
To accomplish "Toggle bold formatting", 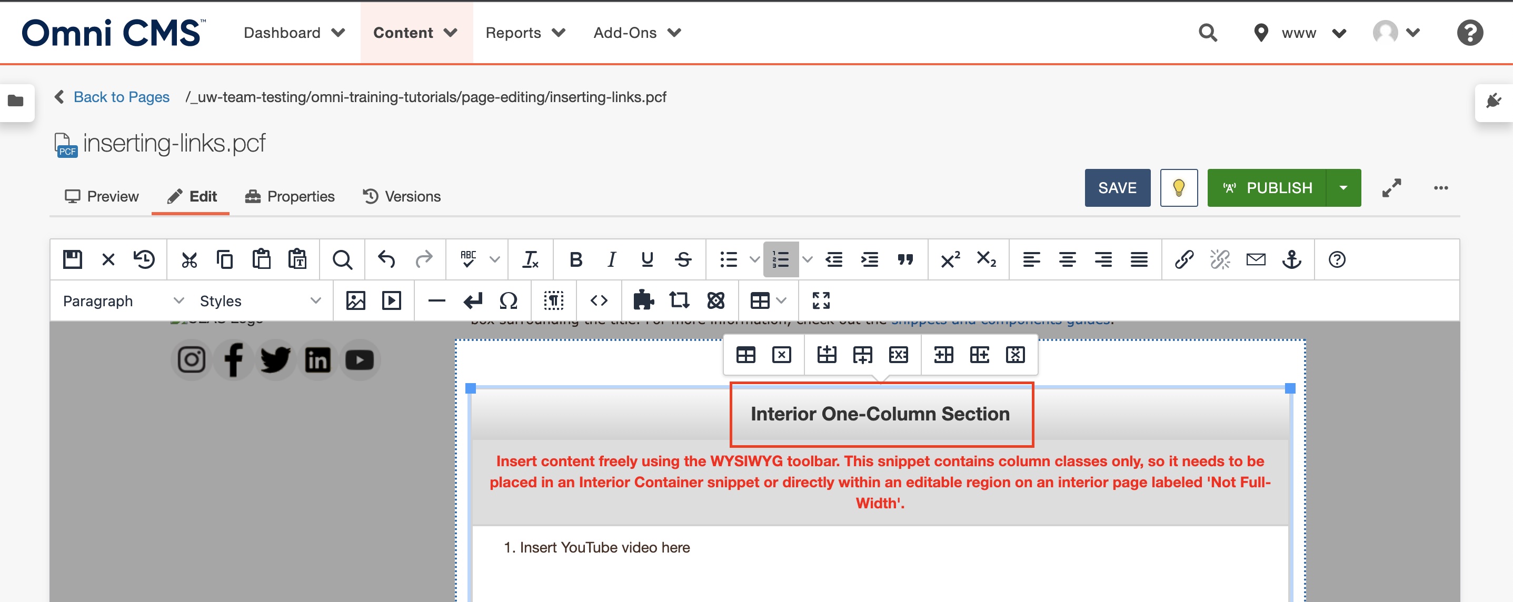I will [x=575, y=259].
